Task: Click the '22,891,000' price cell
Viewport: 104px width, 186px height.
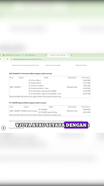Action: coord(87,94)
